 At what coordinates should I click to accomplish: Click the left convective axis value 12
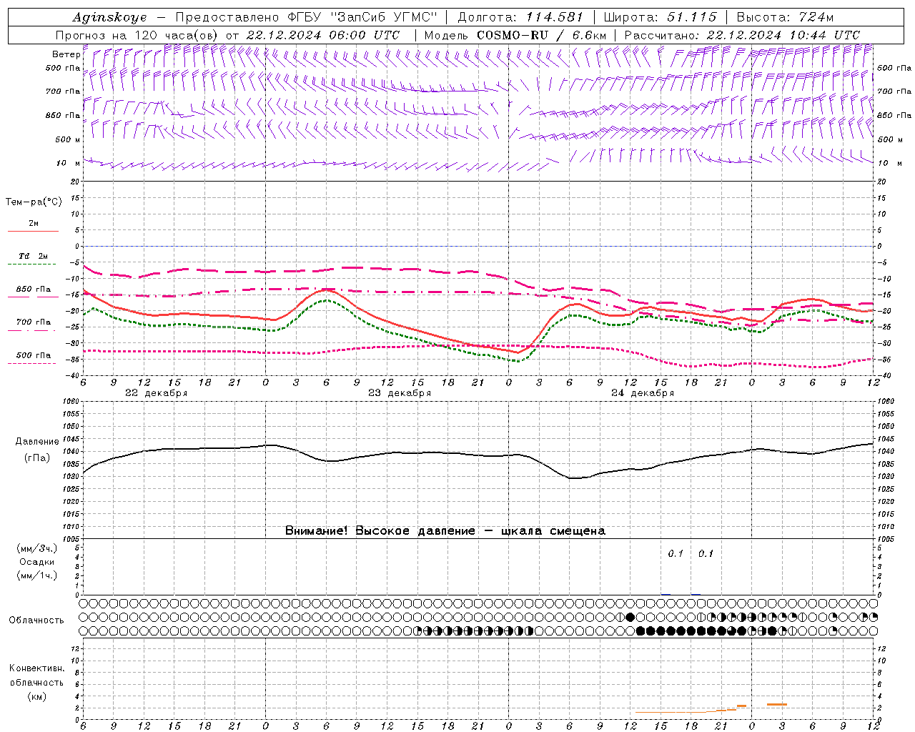click(x=76, y=648)
